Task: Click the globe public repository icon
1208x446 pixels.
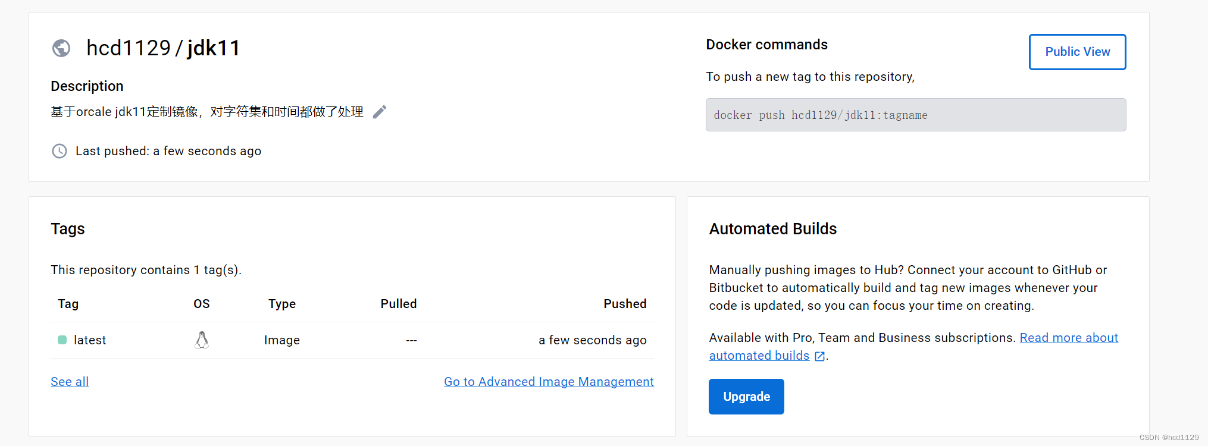Action: pos(61,48)
